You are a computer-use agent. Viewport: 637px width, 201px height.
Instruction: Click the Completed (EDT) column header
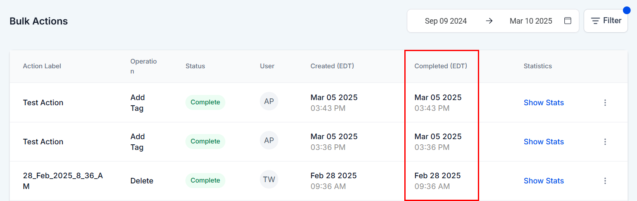440,66
